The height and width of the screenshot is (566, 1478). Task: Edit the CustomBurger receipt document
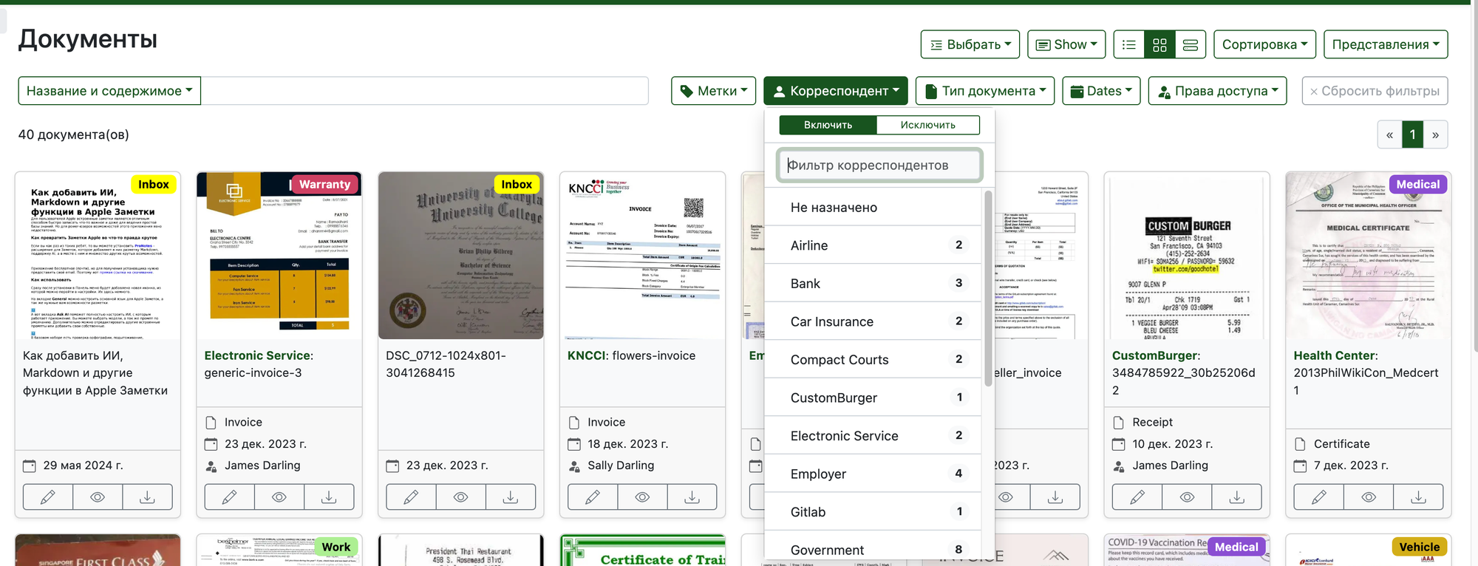point(1137,497)
